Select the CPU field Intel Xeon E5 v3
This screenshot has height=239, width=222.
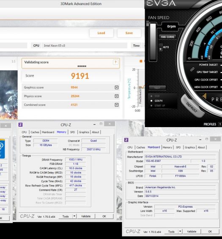pos(85,46)
